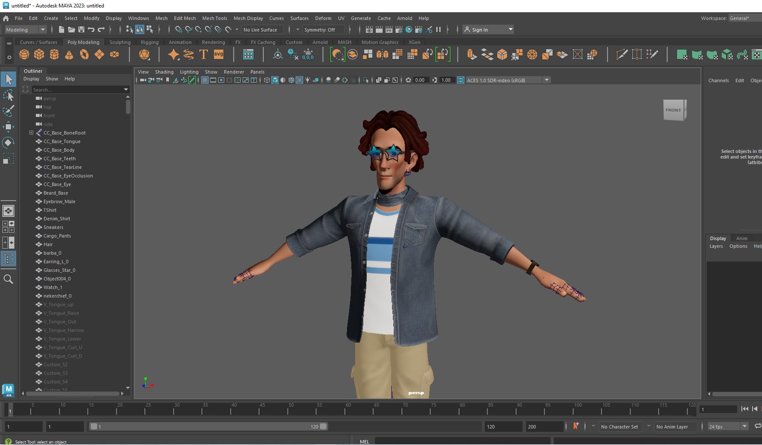Viewport: 762px width, 445px height.
Task: Open the Mesh Tools menu
Action: (214, 18)
